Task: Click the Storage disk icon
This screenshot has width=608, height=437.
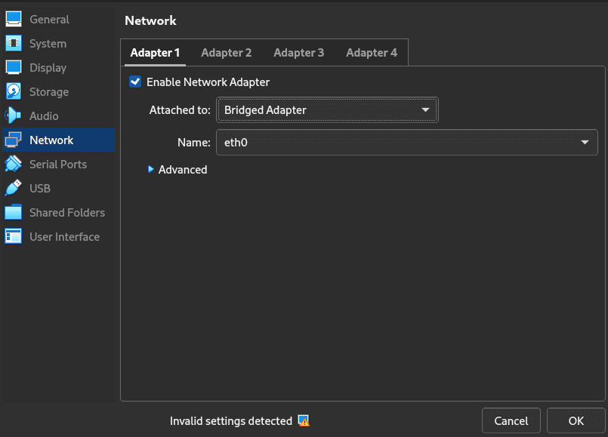Action: point(14,92)
